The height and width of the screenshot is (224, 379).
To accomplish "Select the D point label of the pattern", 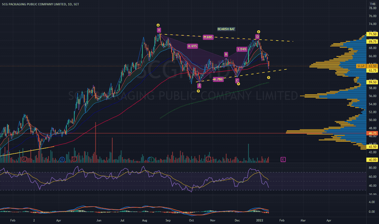I will (257, 37).
